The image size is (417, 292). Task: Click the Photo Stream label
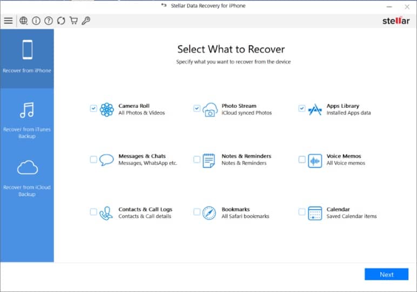(239, 106)
